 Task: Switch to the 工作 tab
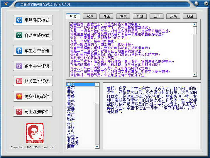(x=157, y=16)
